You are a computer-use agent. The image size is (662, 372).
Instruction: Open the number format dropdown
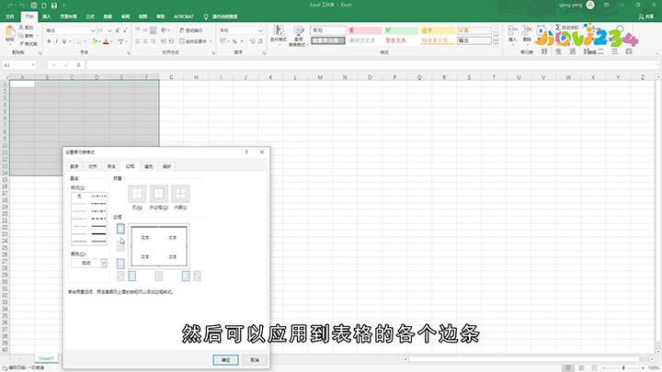pyautogui.click(x=260, y=30)
